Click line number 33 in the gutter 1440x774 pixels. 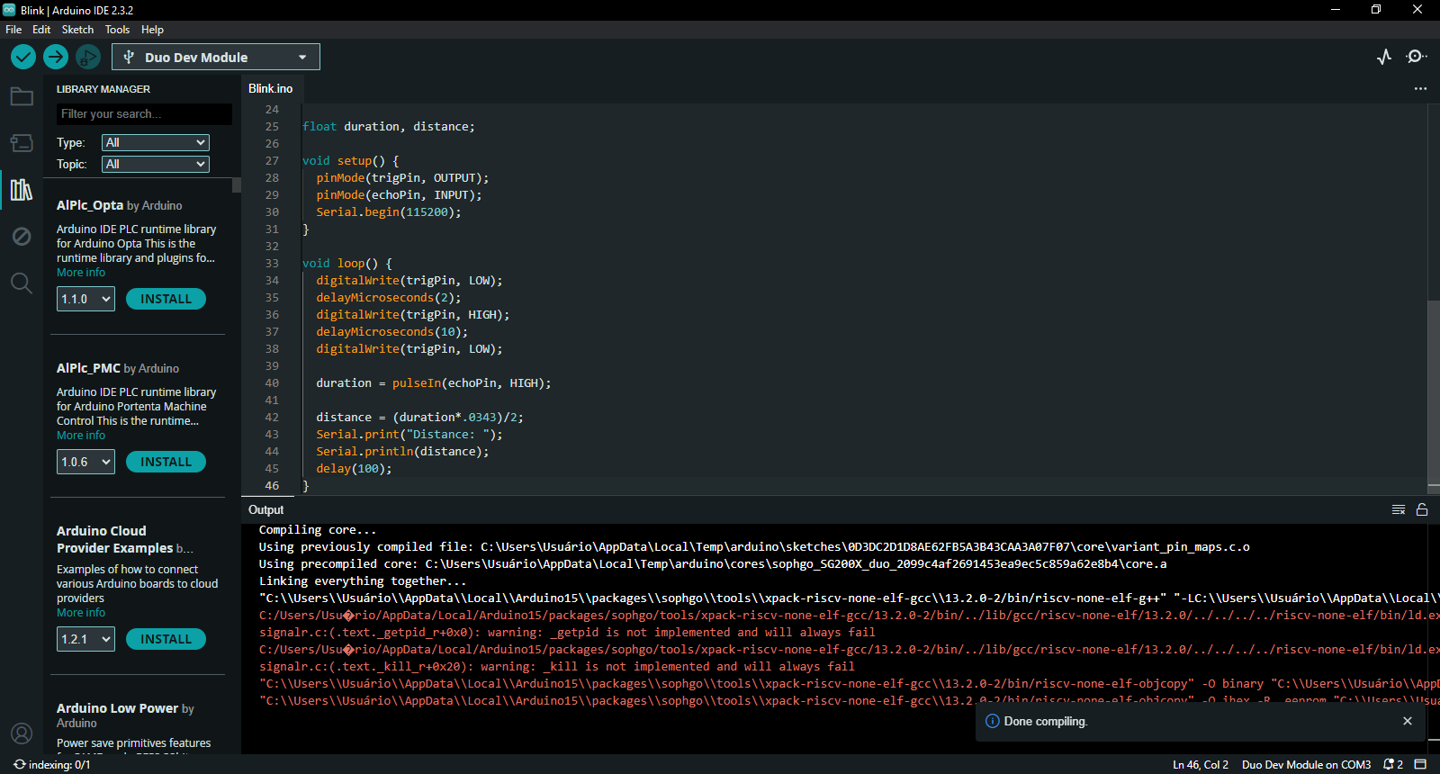pyautogui.click(x=272, y=264)
